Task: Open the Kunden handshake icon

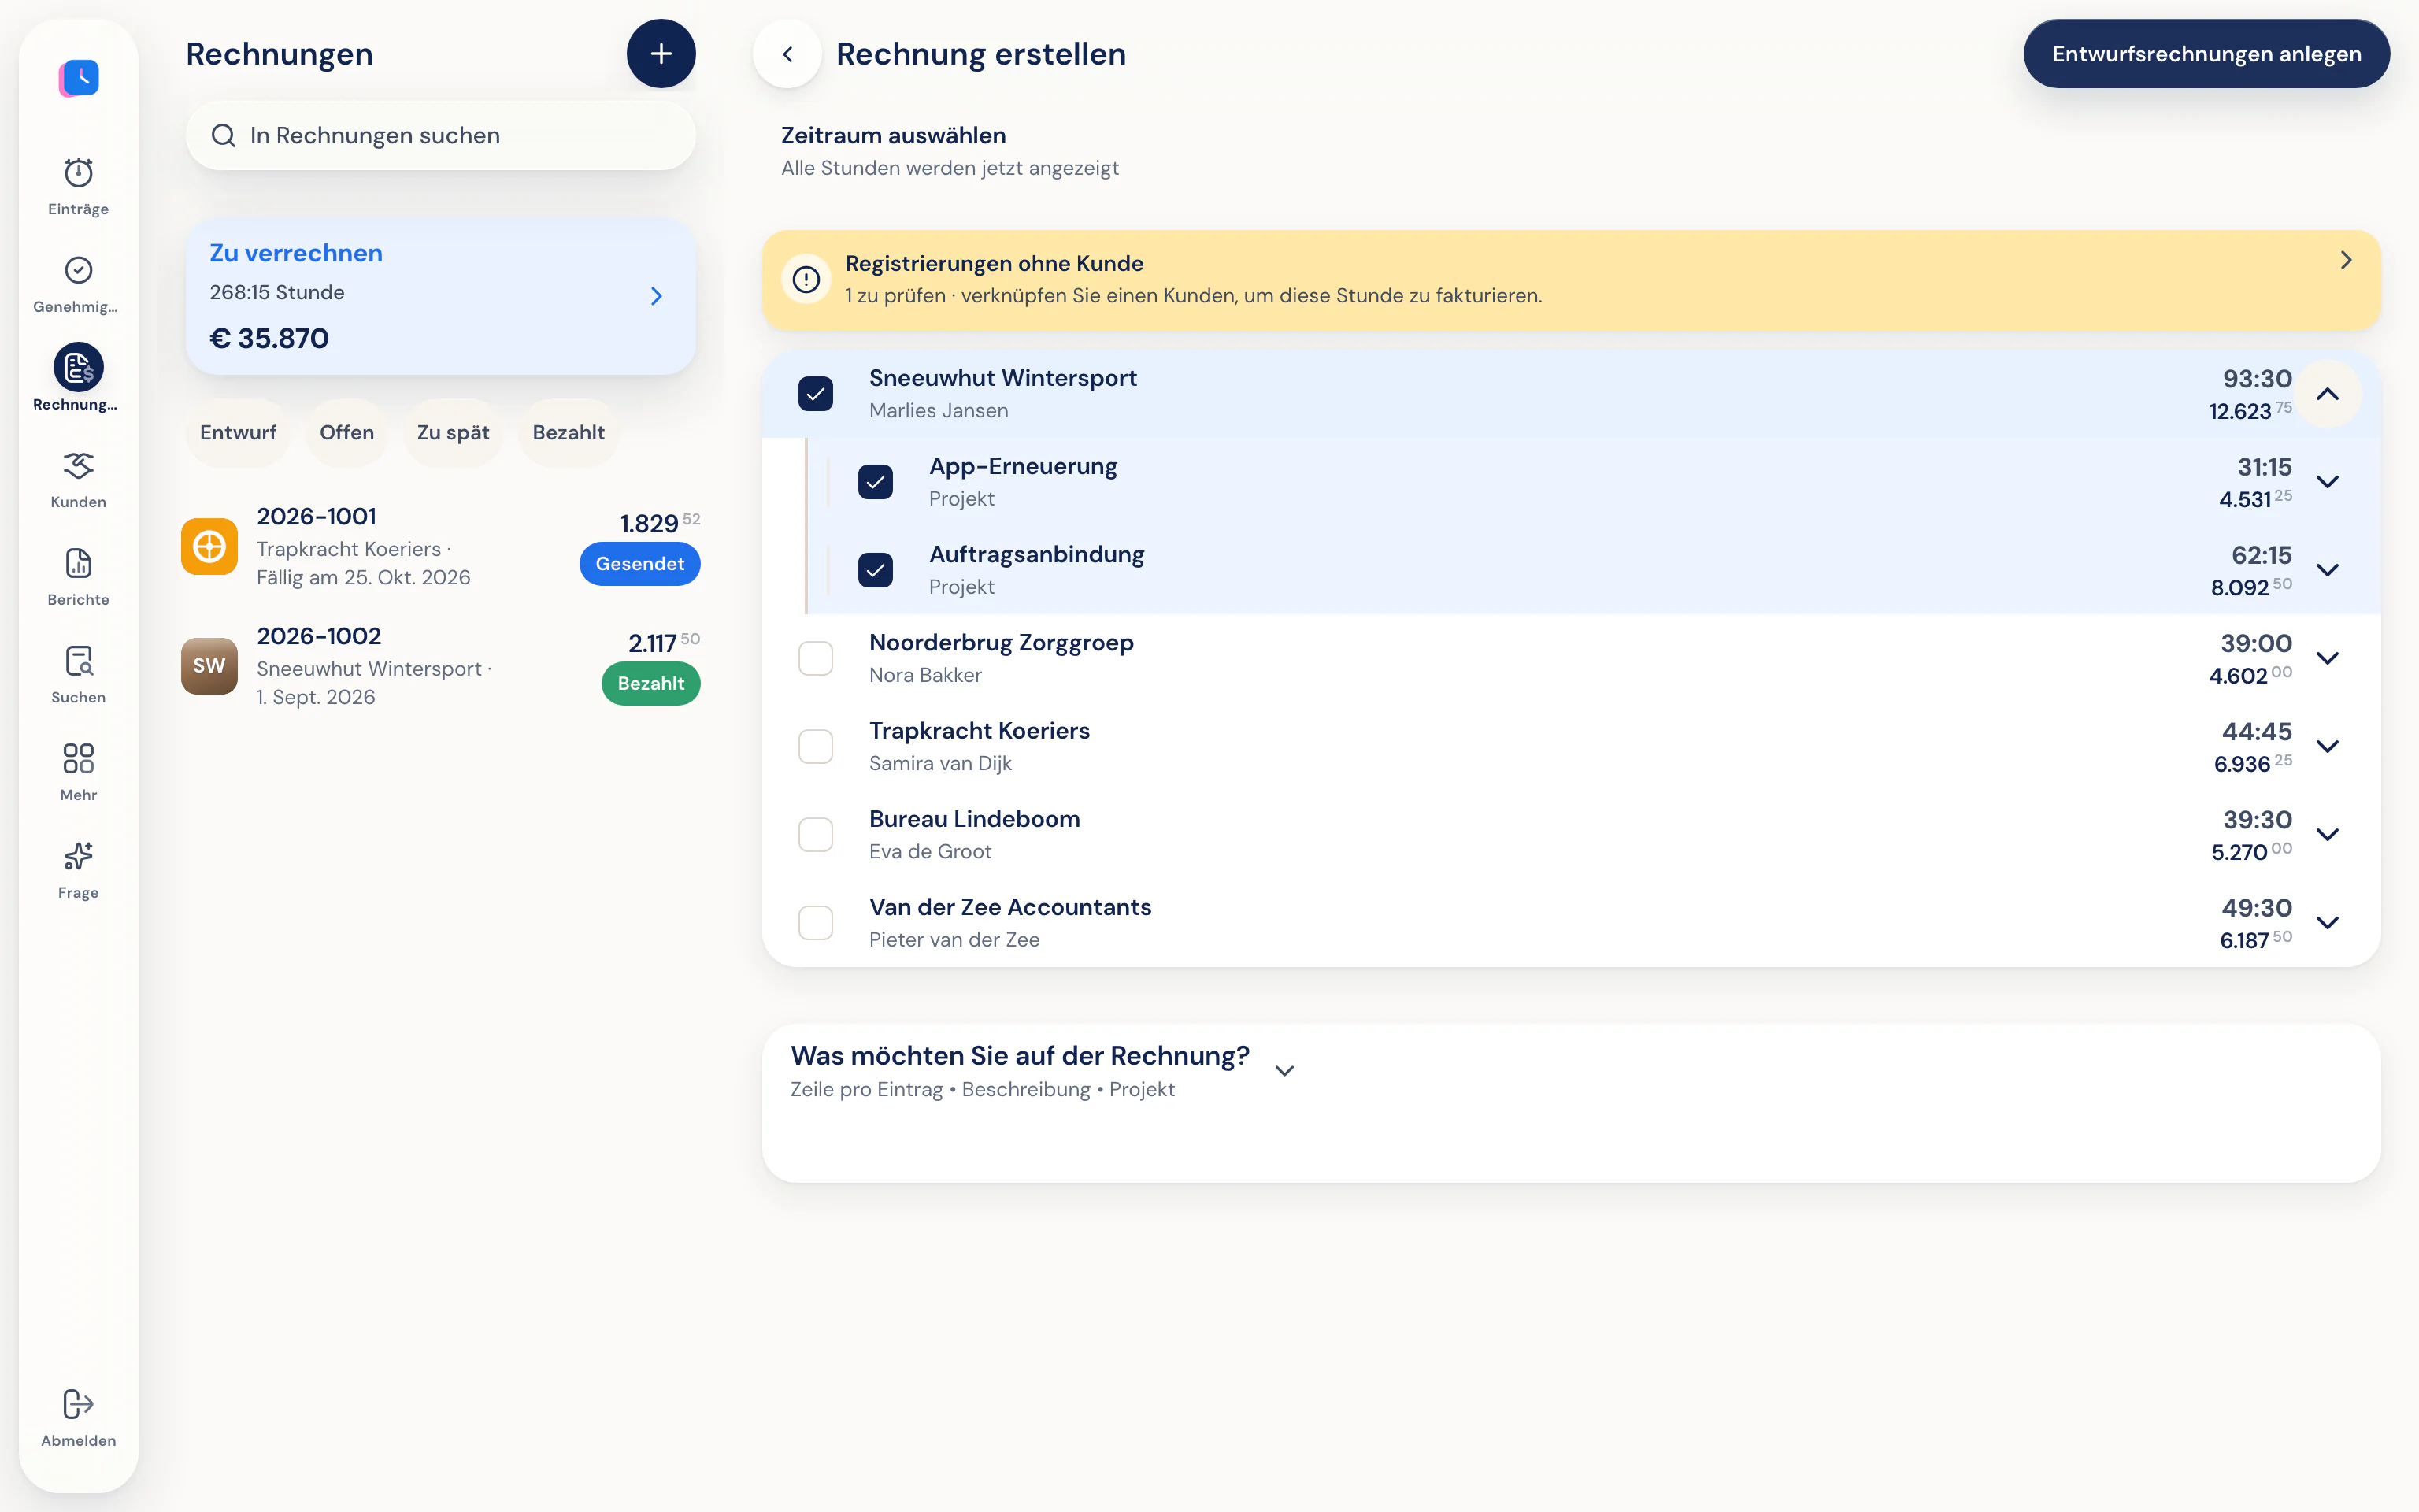Action: pos(78,465)
